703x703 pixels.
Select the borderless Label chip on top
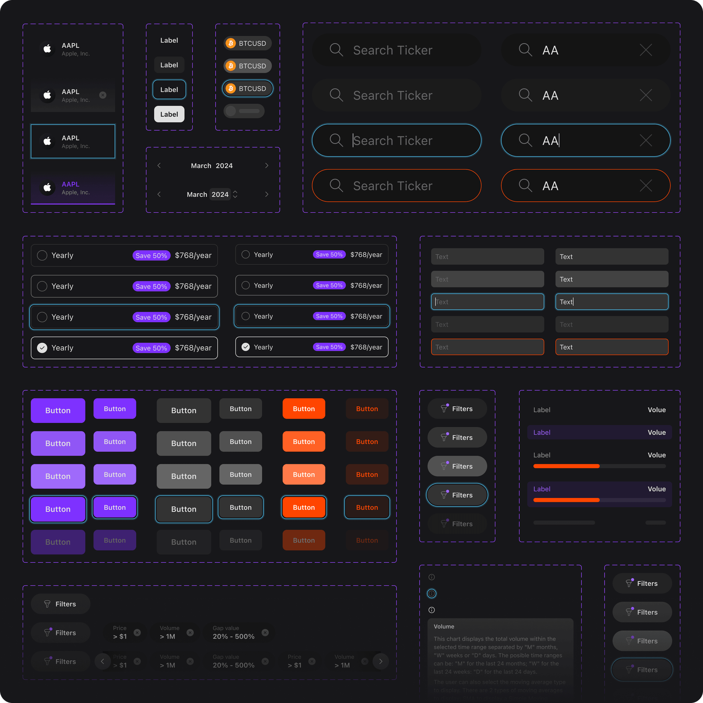click(x=169, y=40)
